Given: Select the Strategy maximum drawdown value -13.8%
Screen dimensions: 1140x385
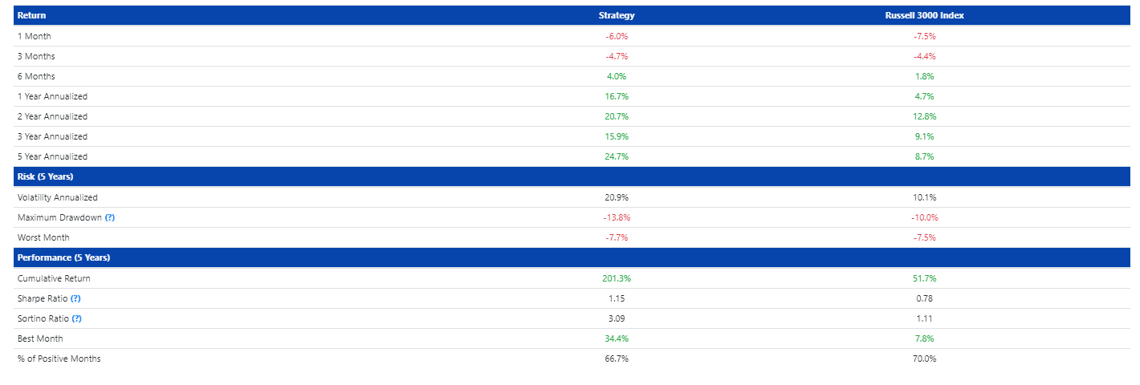Looking at the screenshot, I should [617, 217].
